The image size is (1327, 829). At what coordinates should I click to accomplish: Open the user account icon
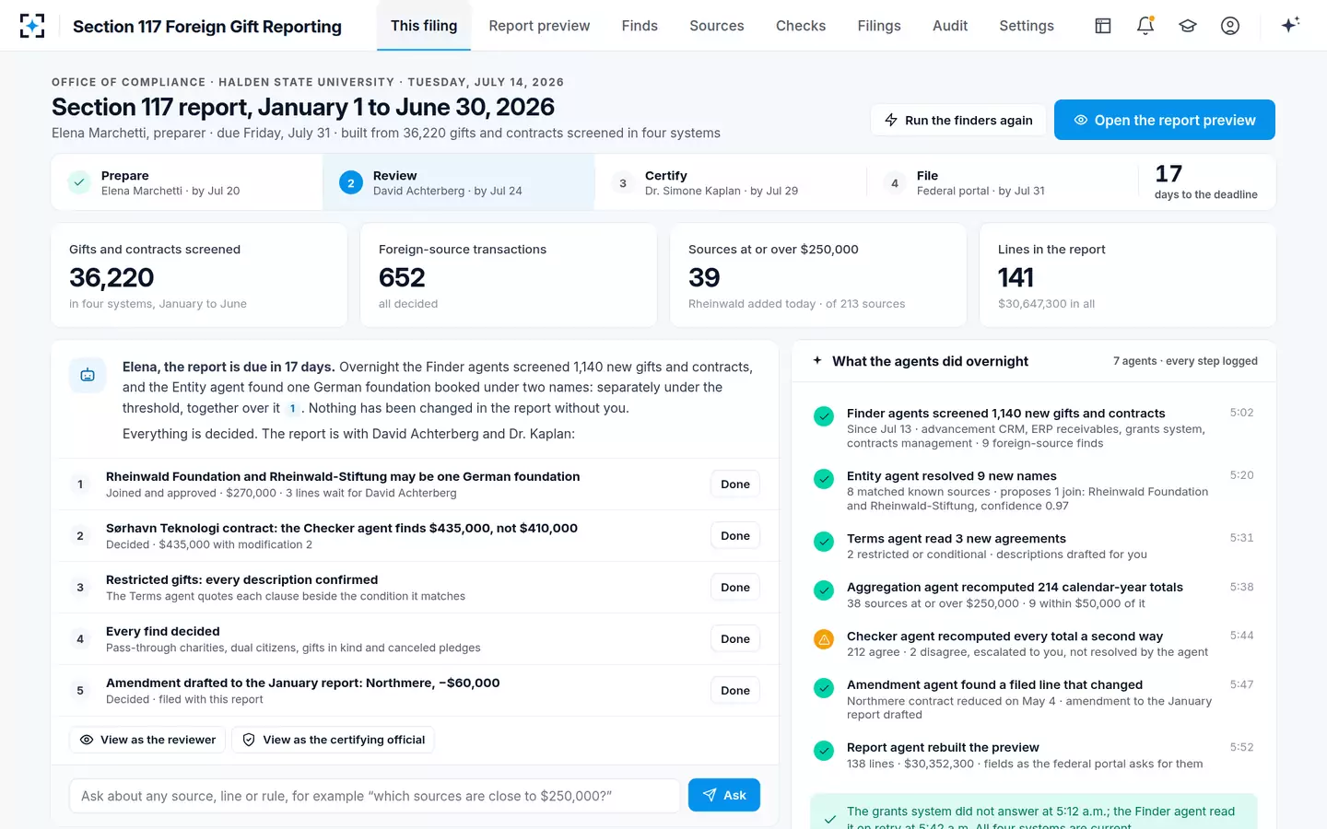(x=1230, y=26)
